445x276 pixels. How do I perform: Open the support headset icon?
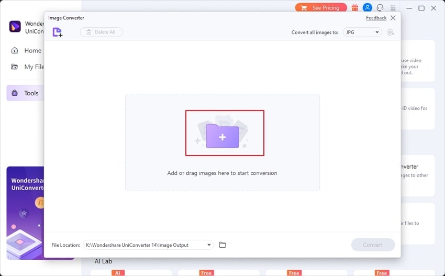point(380,8)
